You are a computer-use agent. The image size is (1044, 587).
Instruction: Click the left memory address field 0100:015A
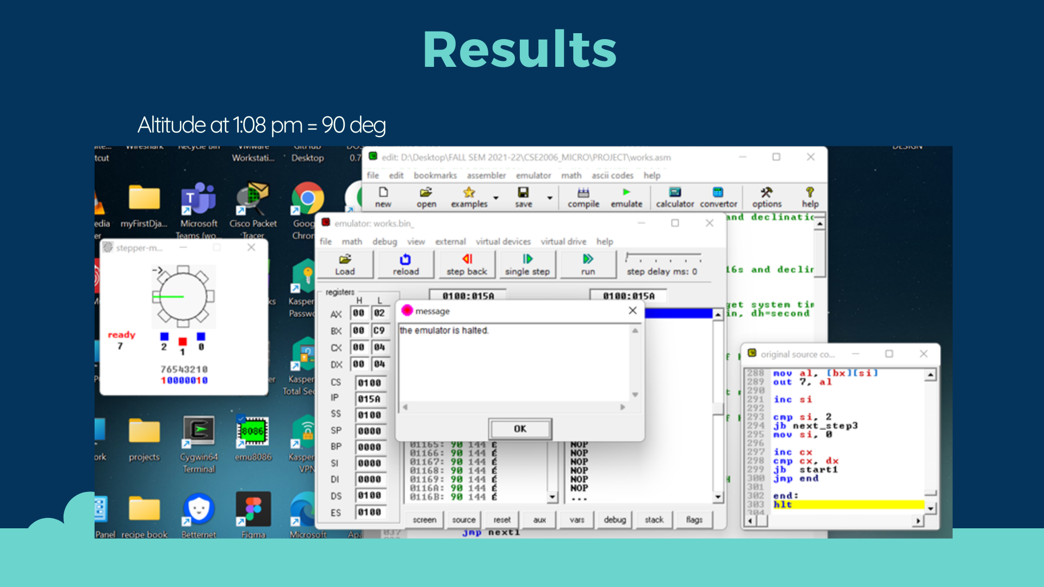pyautogui.click(x=468, y=296)
